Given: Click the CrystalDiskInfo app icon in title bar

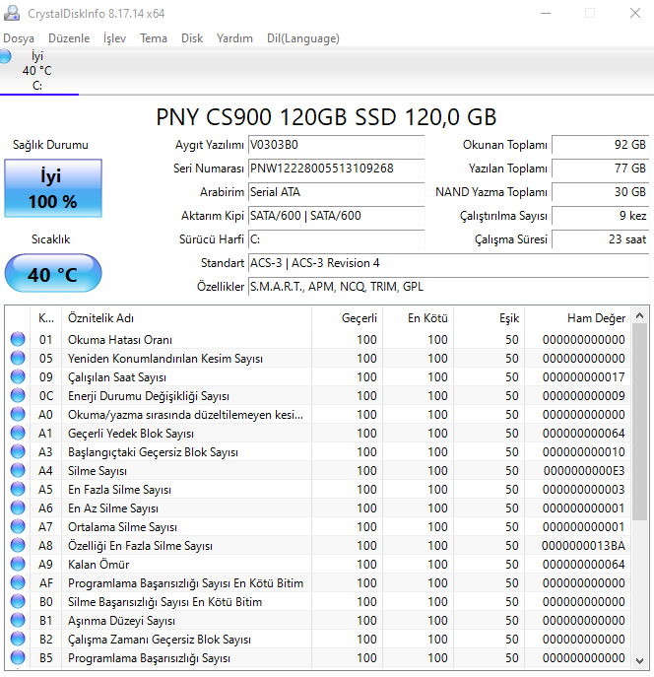Looking at the screenshot, I should [12, 14].
